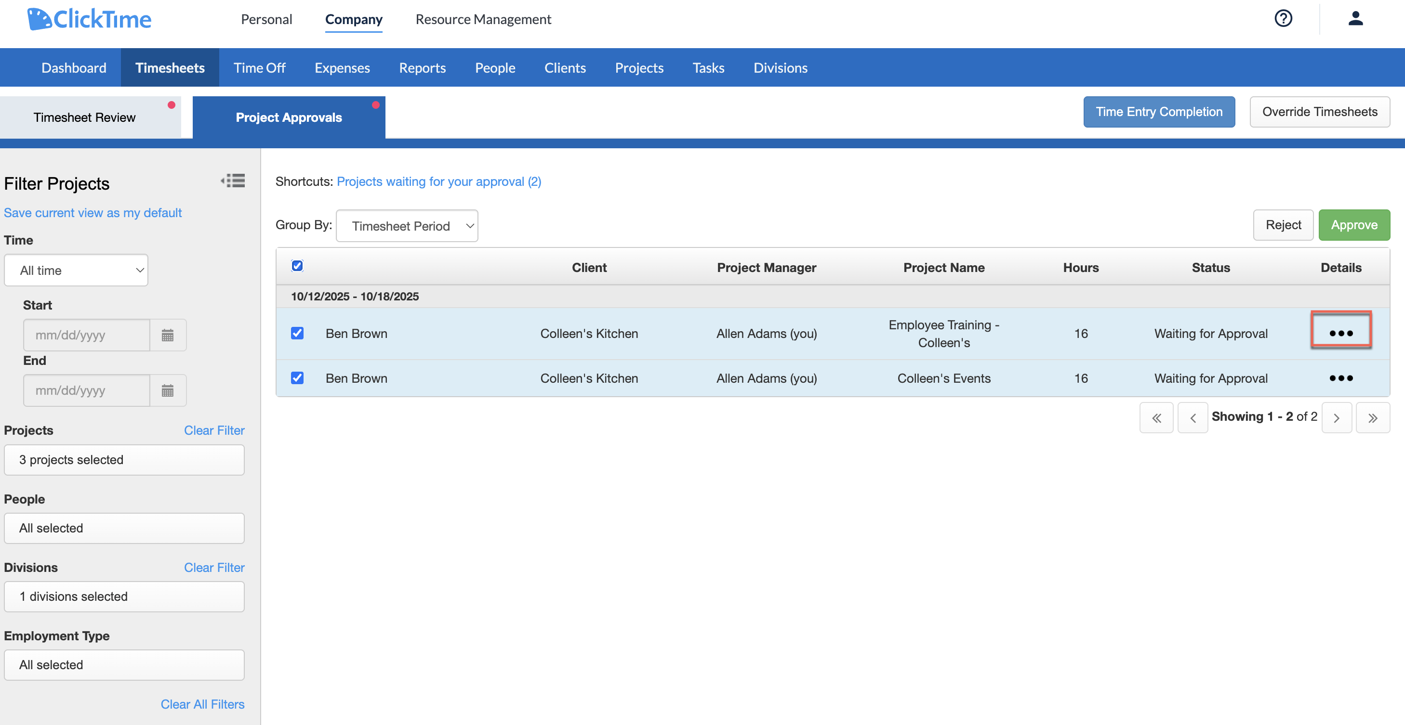1405x725 pixels.
Task: Expand the Employment Type All selected dropdown
Action: click(124, 664)
